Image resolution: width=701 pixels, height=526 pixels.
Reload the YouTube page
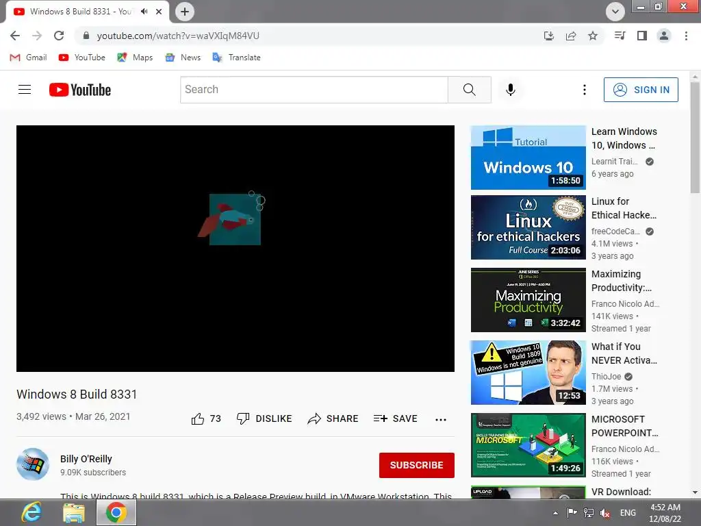[59, 36]
